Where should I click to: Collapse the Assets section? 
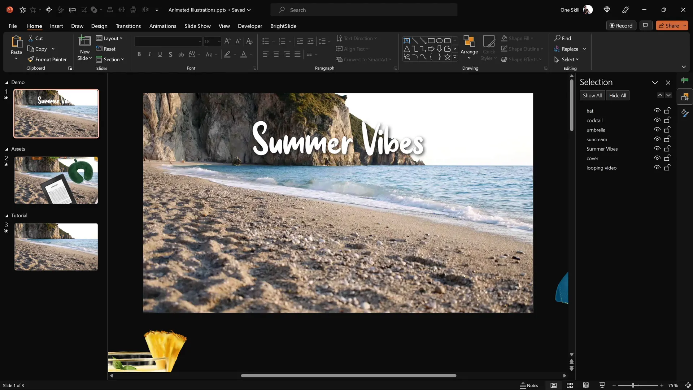tap(6, 149)
